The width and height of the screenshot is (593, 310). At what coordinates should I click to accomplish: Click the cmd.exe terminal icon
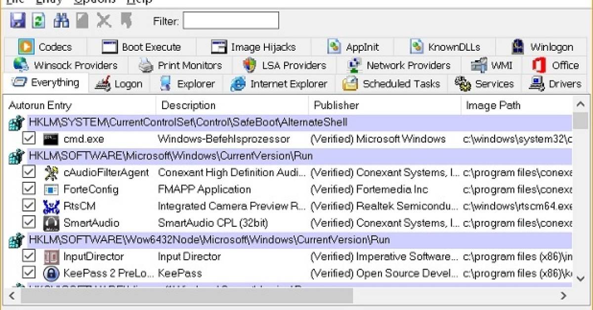tap(50, 139)
